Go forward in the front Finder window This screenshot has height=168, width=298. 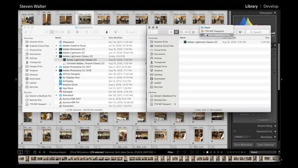coord(155,32)
